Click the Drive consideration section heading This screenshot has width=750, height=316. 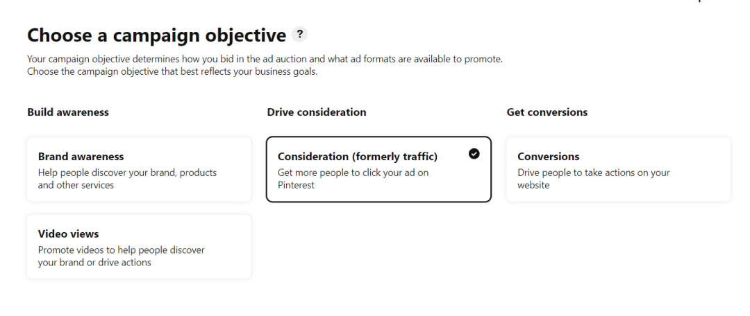(317, 112)
